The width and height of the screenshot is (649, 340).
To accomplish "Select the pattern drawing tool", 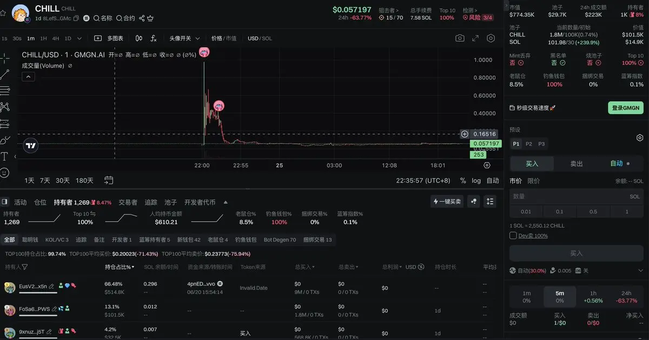I will 5,107.
